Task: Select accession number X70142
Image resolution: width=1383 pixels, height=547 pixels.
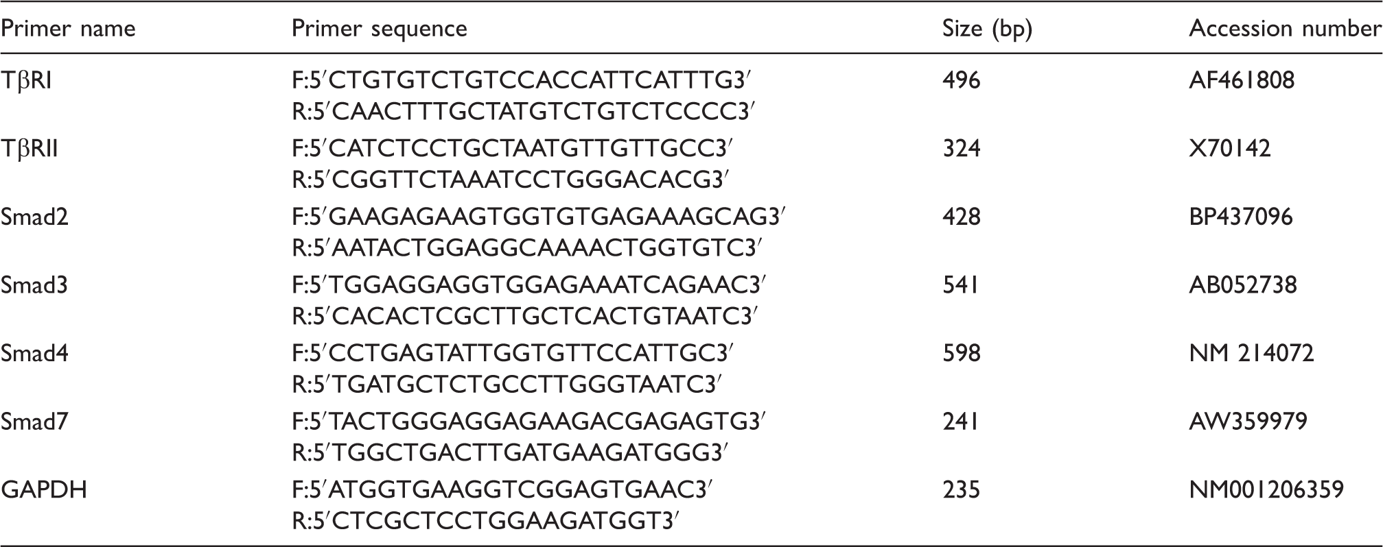Action: pos(1230,149)
